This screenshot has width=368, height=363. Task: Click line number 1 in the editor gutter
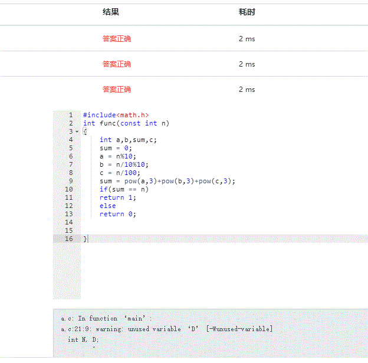(71, 115)
